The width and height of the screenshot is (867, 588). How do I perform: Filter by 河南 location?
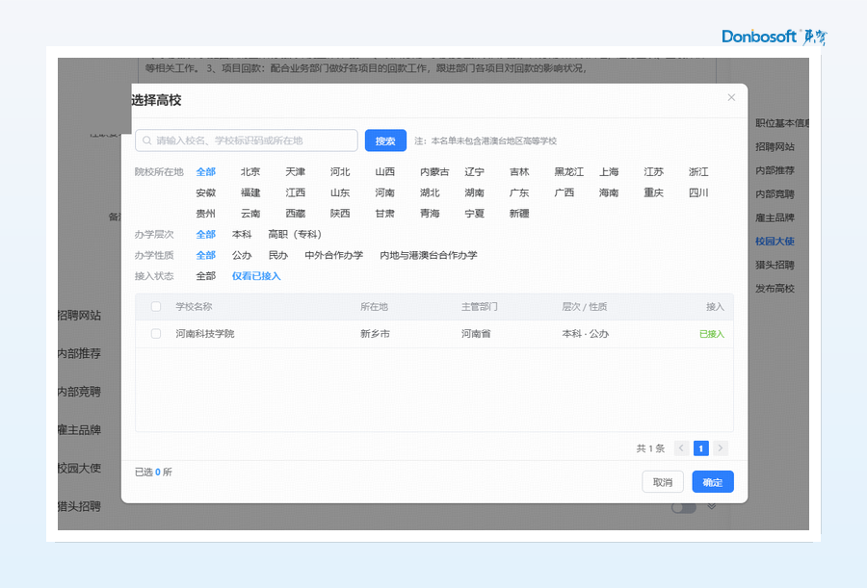[x=384, y=192]
